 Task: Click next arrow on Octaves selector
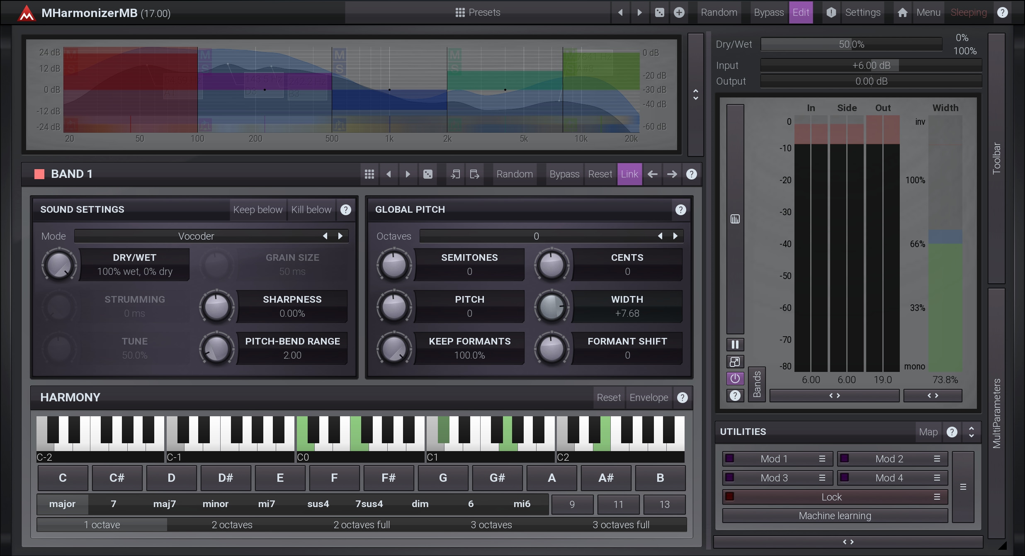pyautogui.click(x=675, y=236)
